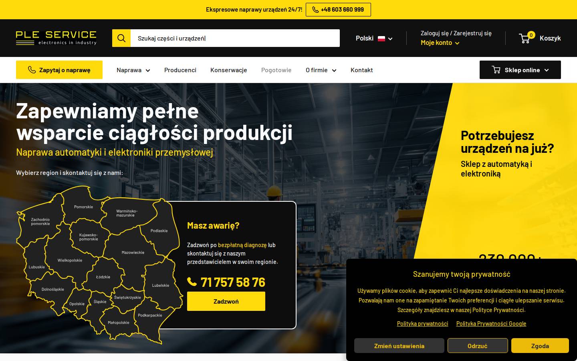Screen dimensions: 577x361
Task: Select the Podkarpackie region on the map
Action: pos(150,315)
